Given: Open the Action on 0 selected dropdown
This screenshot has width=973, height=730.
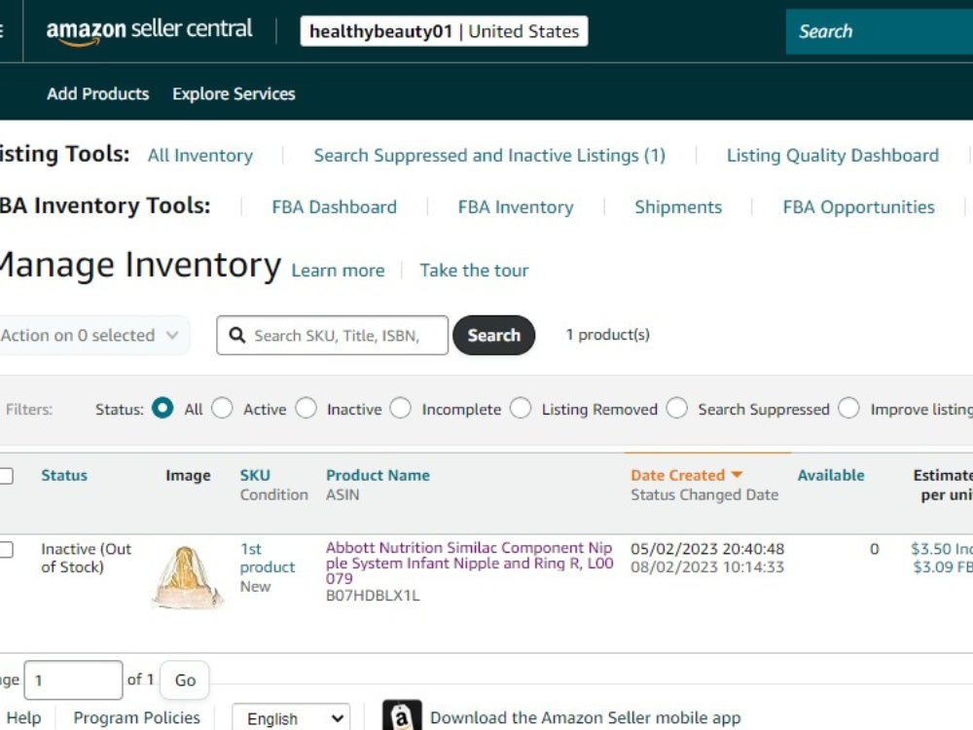Looking at the screenshot, I should (x=93, y=335).
